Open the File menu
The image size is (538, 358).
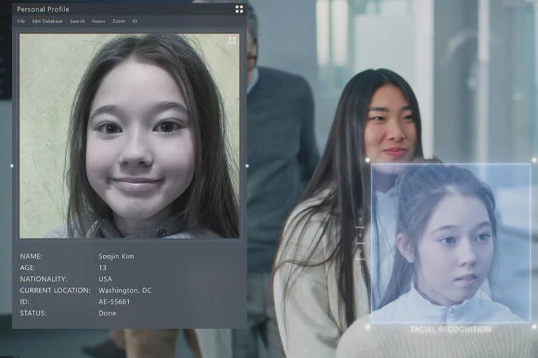(21, 21)
